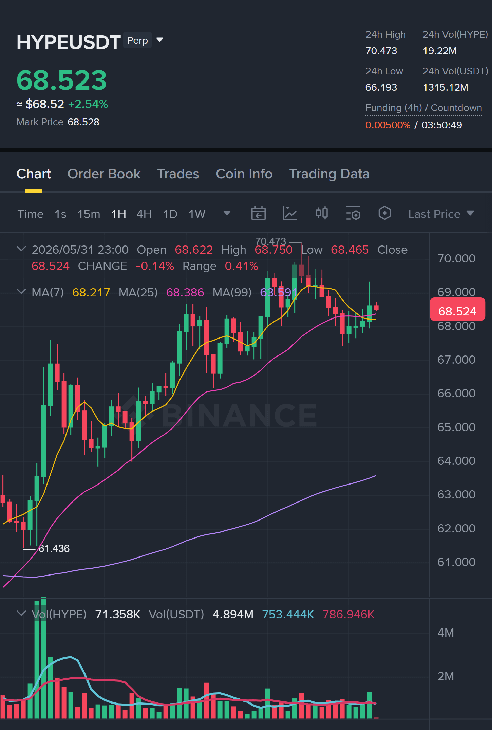Tap the 24h Low 66.193 value
This screenshot has width=492, height=730.
pyautogui.click(x=381, y=87)
